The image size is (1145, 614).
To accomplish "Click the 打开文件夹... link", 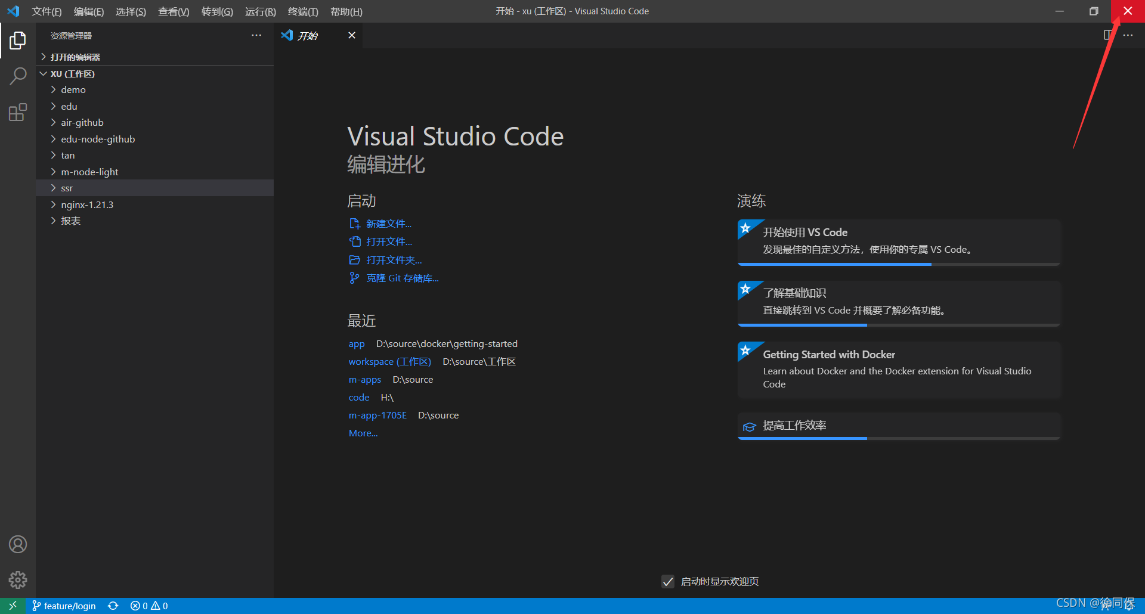I will pyautogui.click(x=394, y=260).
